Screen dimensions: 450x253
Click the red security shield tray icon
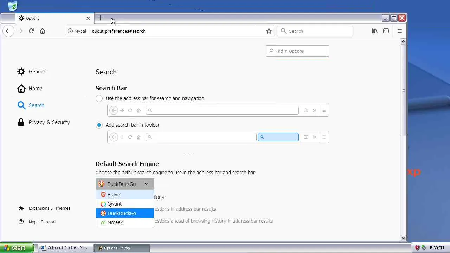coord(417,248)
